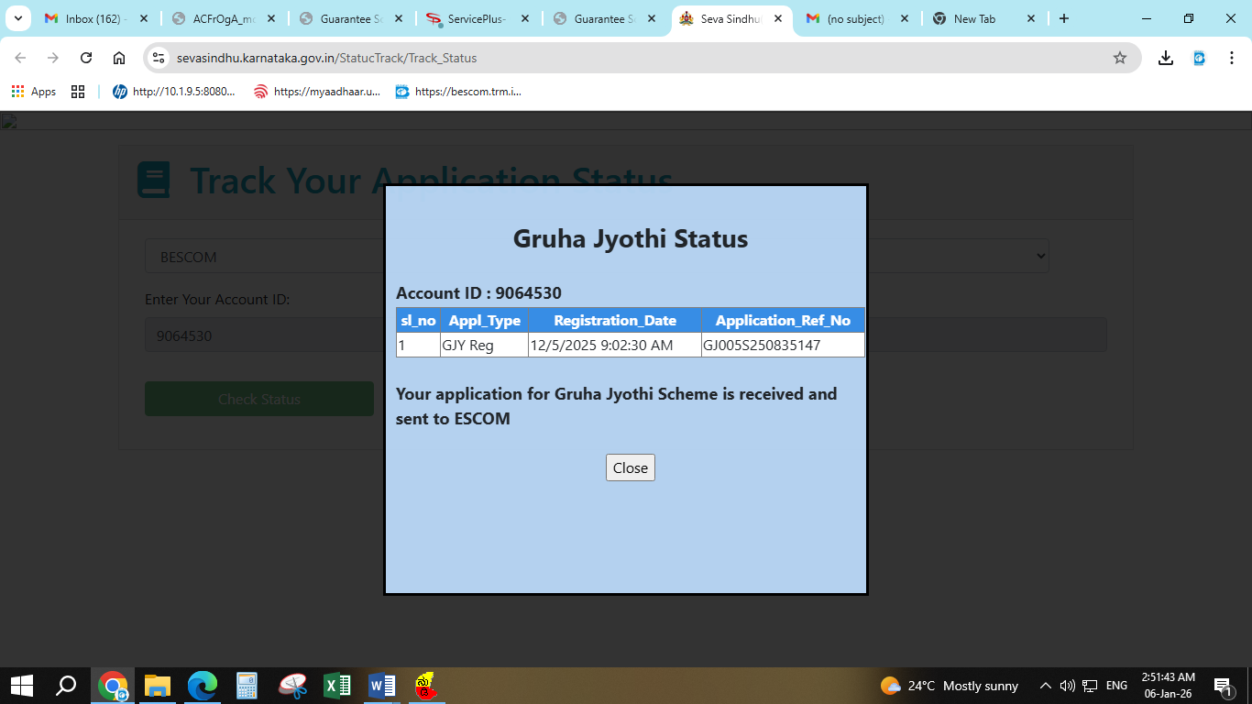The width and height of the screenshot is (1252, 704).
Task: Click the GJ005S250835147 reference number cell
Action: [783, 345]
